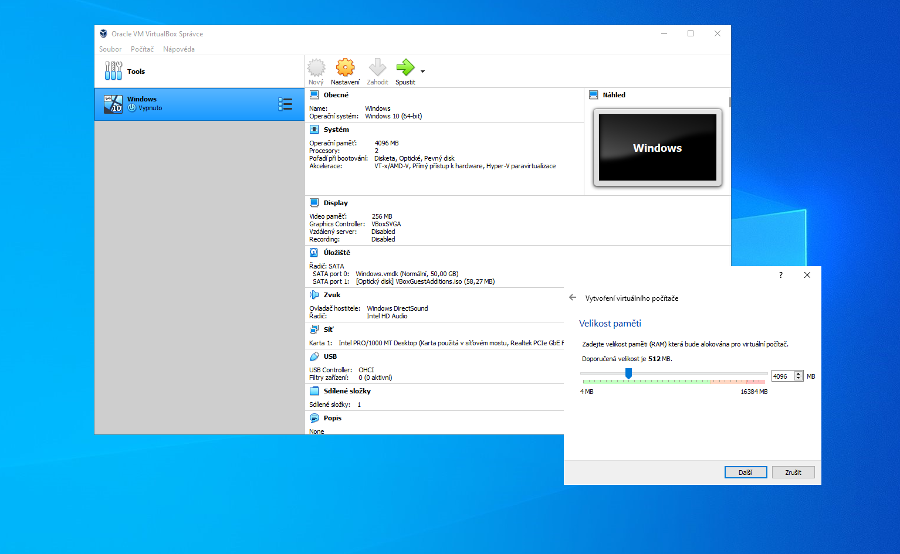Click the Úložiště storage icon
Image resolution: width=900 pixels, height=554 pixels.
pyautogui.click(x=314, y=253)
